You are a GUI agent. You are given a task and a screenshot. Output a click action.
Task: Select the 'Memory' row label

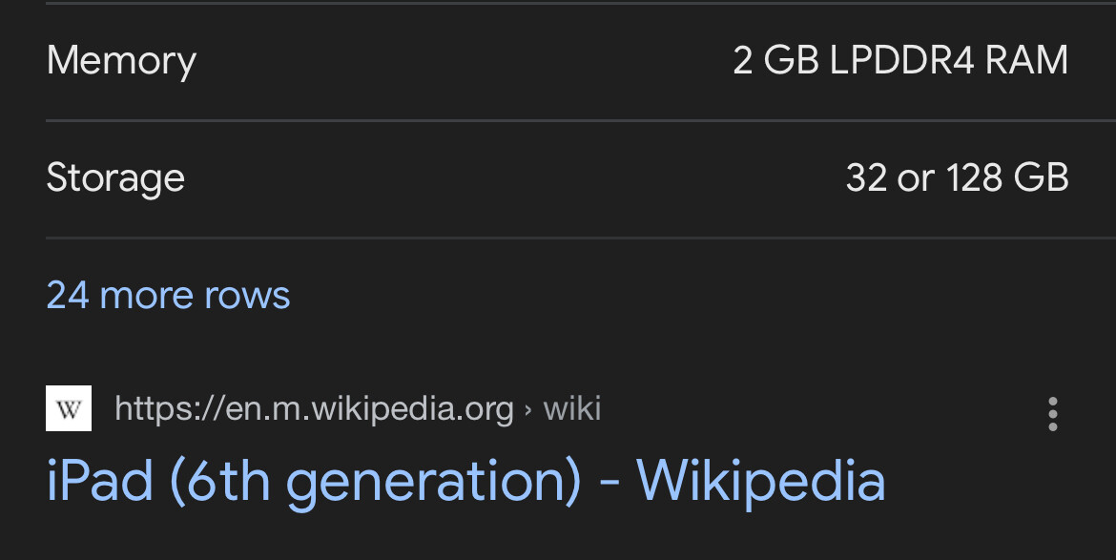[121, 61]
